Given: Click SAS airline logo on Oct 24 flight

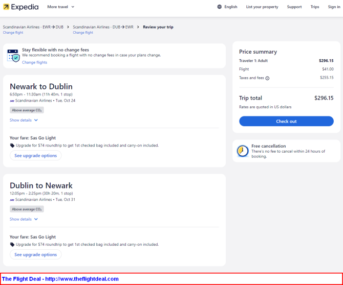Looking at the screenshot, I should (12, 101).
